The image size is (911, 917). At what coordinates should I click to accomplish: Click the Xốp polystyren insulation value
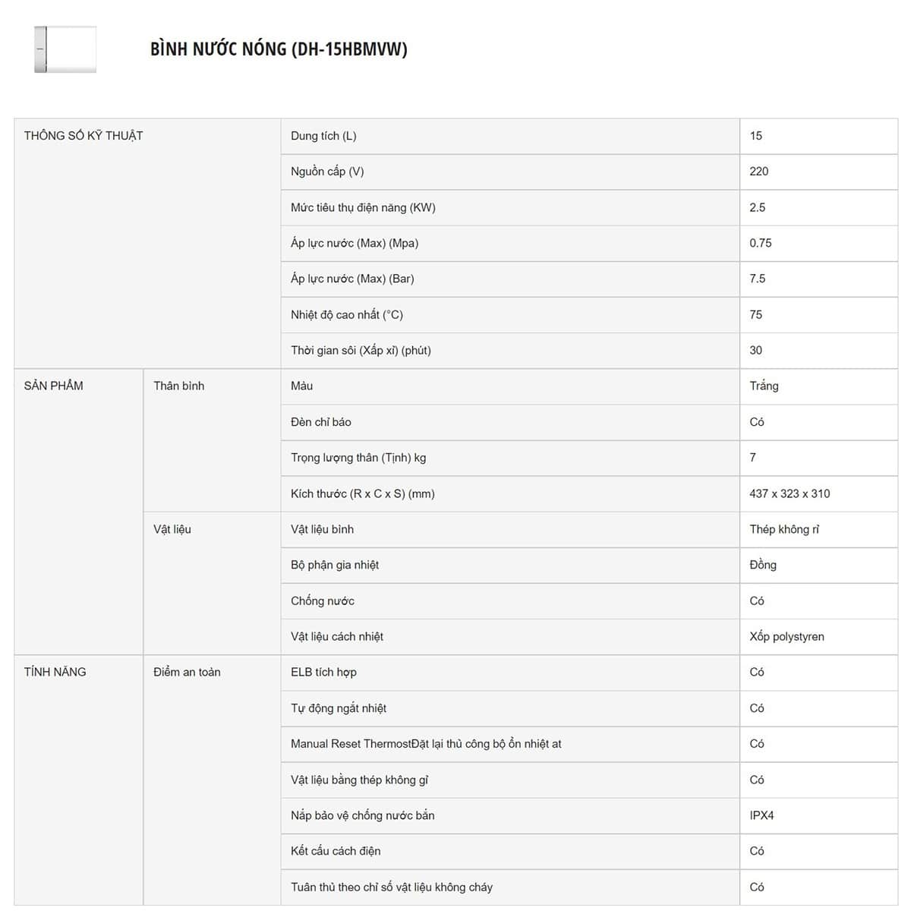pos(786,636)
